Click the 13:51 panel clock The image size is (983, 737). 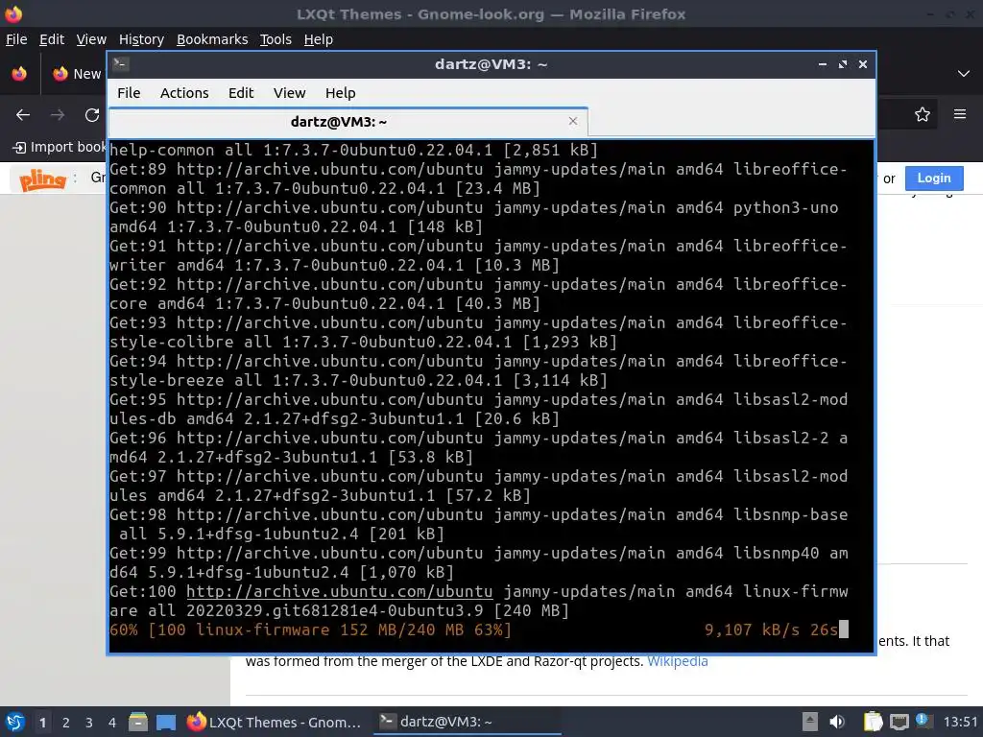coord(960,722)
